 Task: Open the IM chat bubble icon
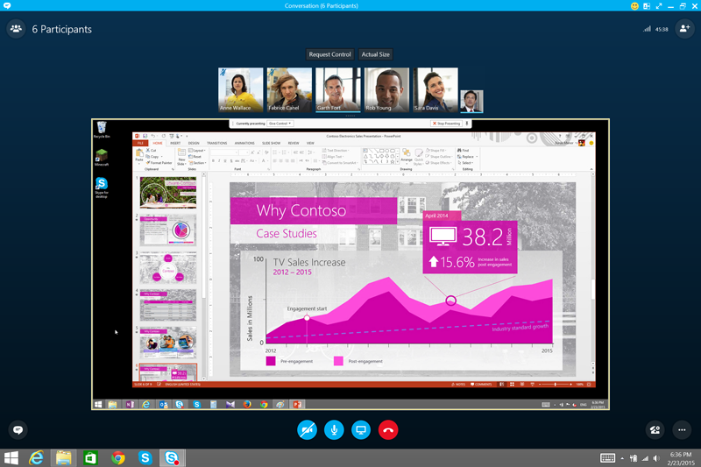(18, 430)
